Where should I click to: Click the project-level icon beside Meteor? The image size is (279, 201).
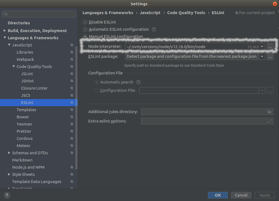click(72, 145)
